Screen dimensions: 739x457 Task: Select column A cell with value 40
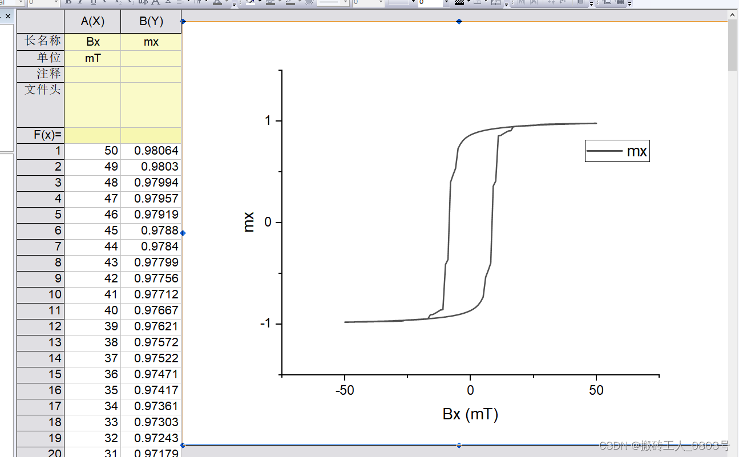(x=92, y=310)
